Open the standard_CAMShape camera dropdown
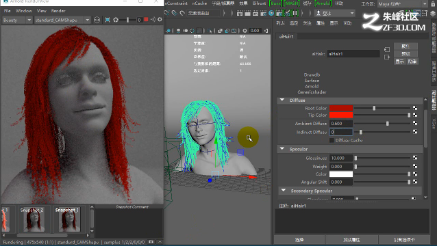The width and height of the screenshot is (437, 246). click(62, 20)
